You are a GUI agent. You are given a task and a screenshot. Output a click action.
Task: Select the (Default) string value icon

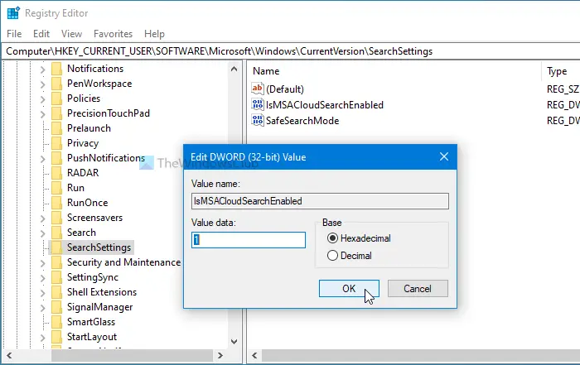[258, 89]
